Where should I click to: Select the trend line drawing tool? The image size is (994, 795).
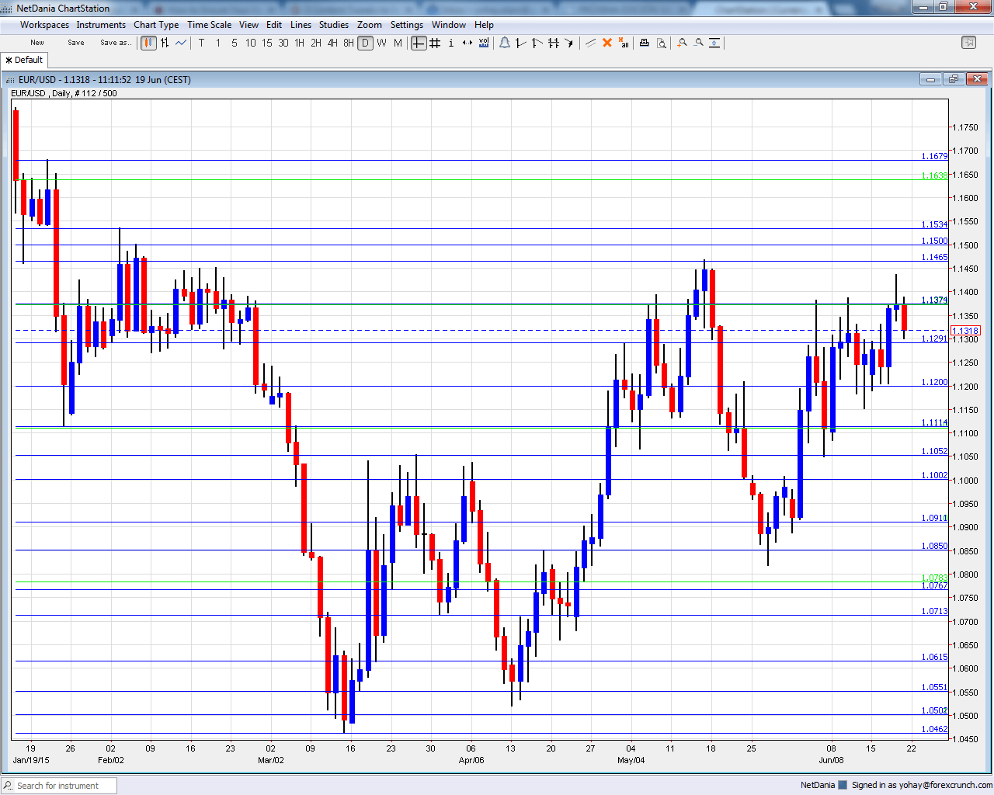coord(590,43)
